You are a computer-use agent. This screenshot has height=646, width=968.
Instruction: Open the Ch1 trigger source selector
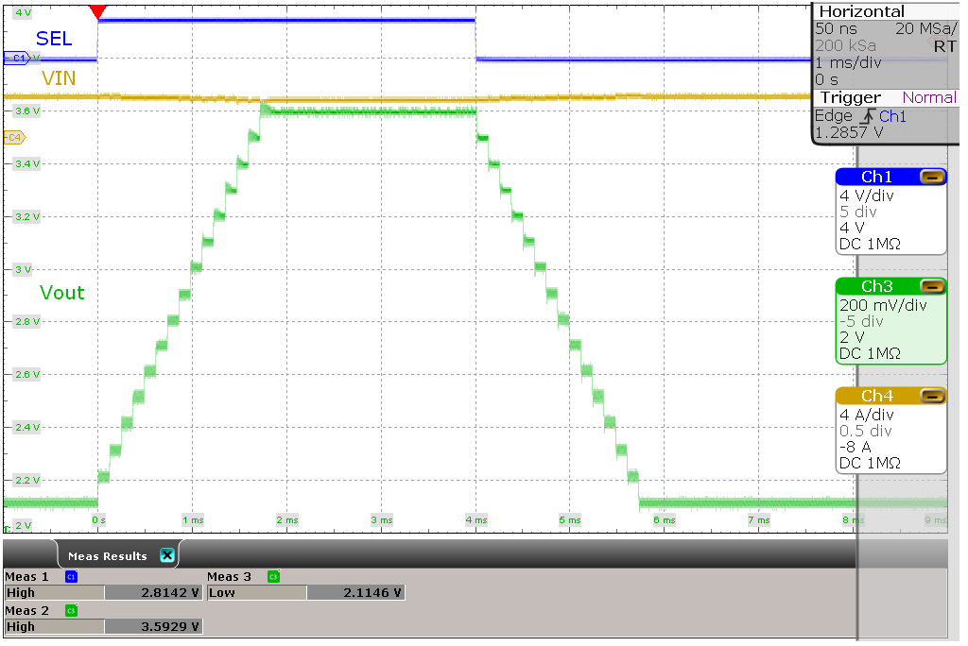point(892,115)
